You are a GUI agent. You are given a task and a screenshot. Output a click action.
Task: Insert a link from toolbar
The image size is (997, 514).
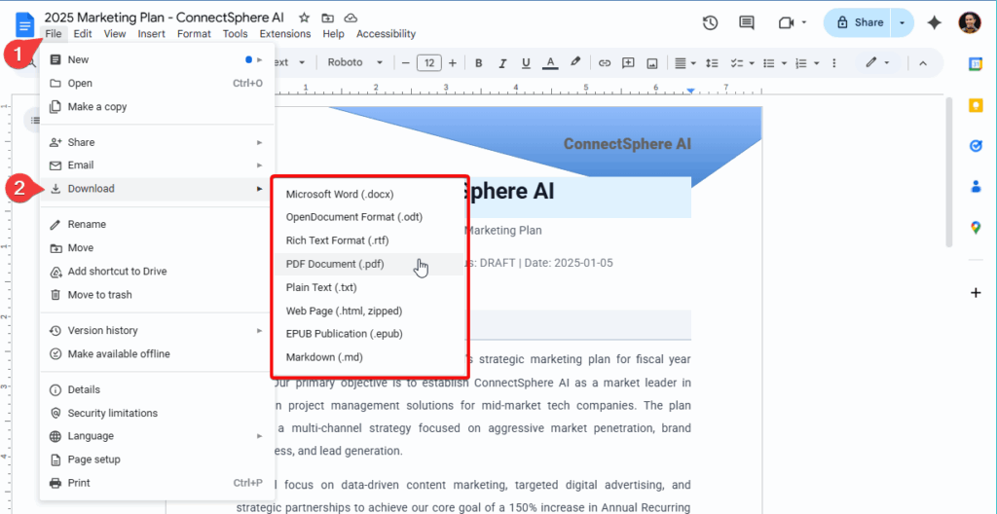605,63
